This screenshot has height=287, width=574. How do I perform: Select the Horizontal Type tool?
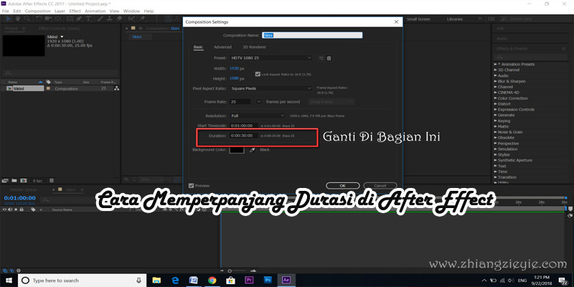point(88,19)
